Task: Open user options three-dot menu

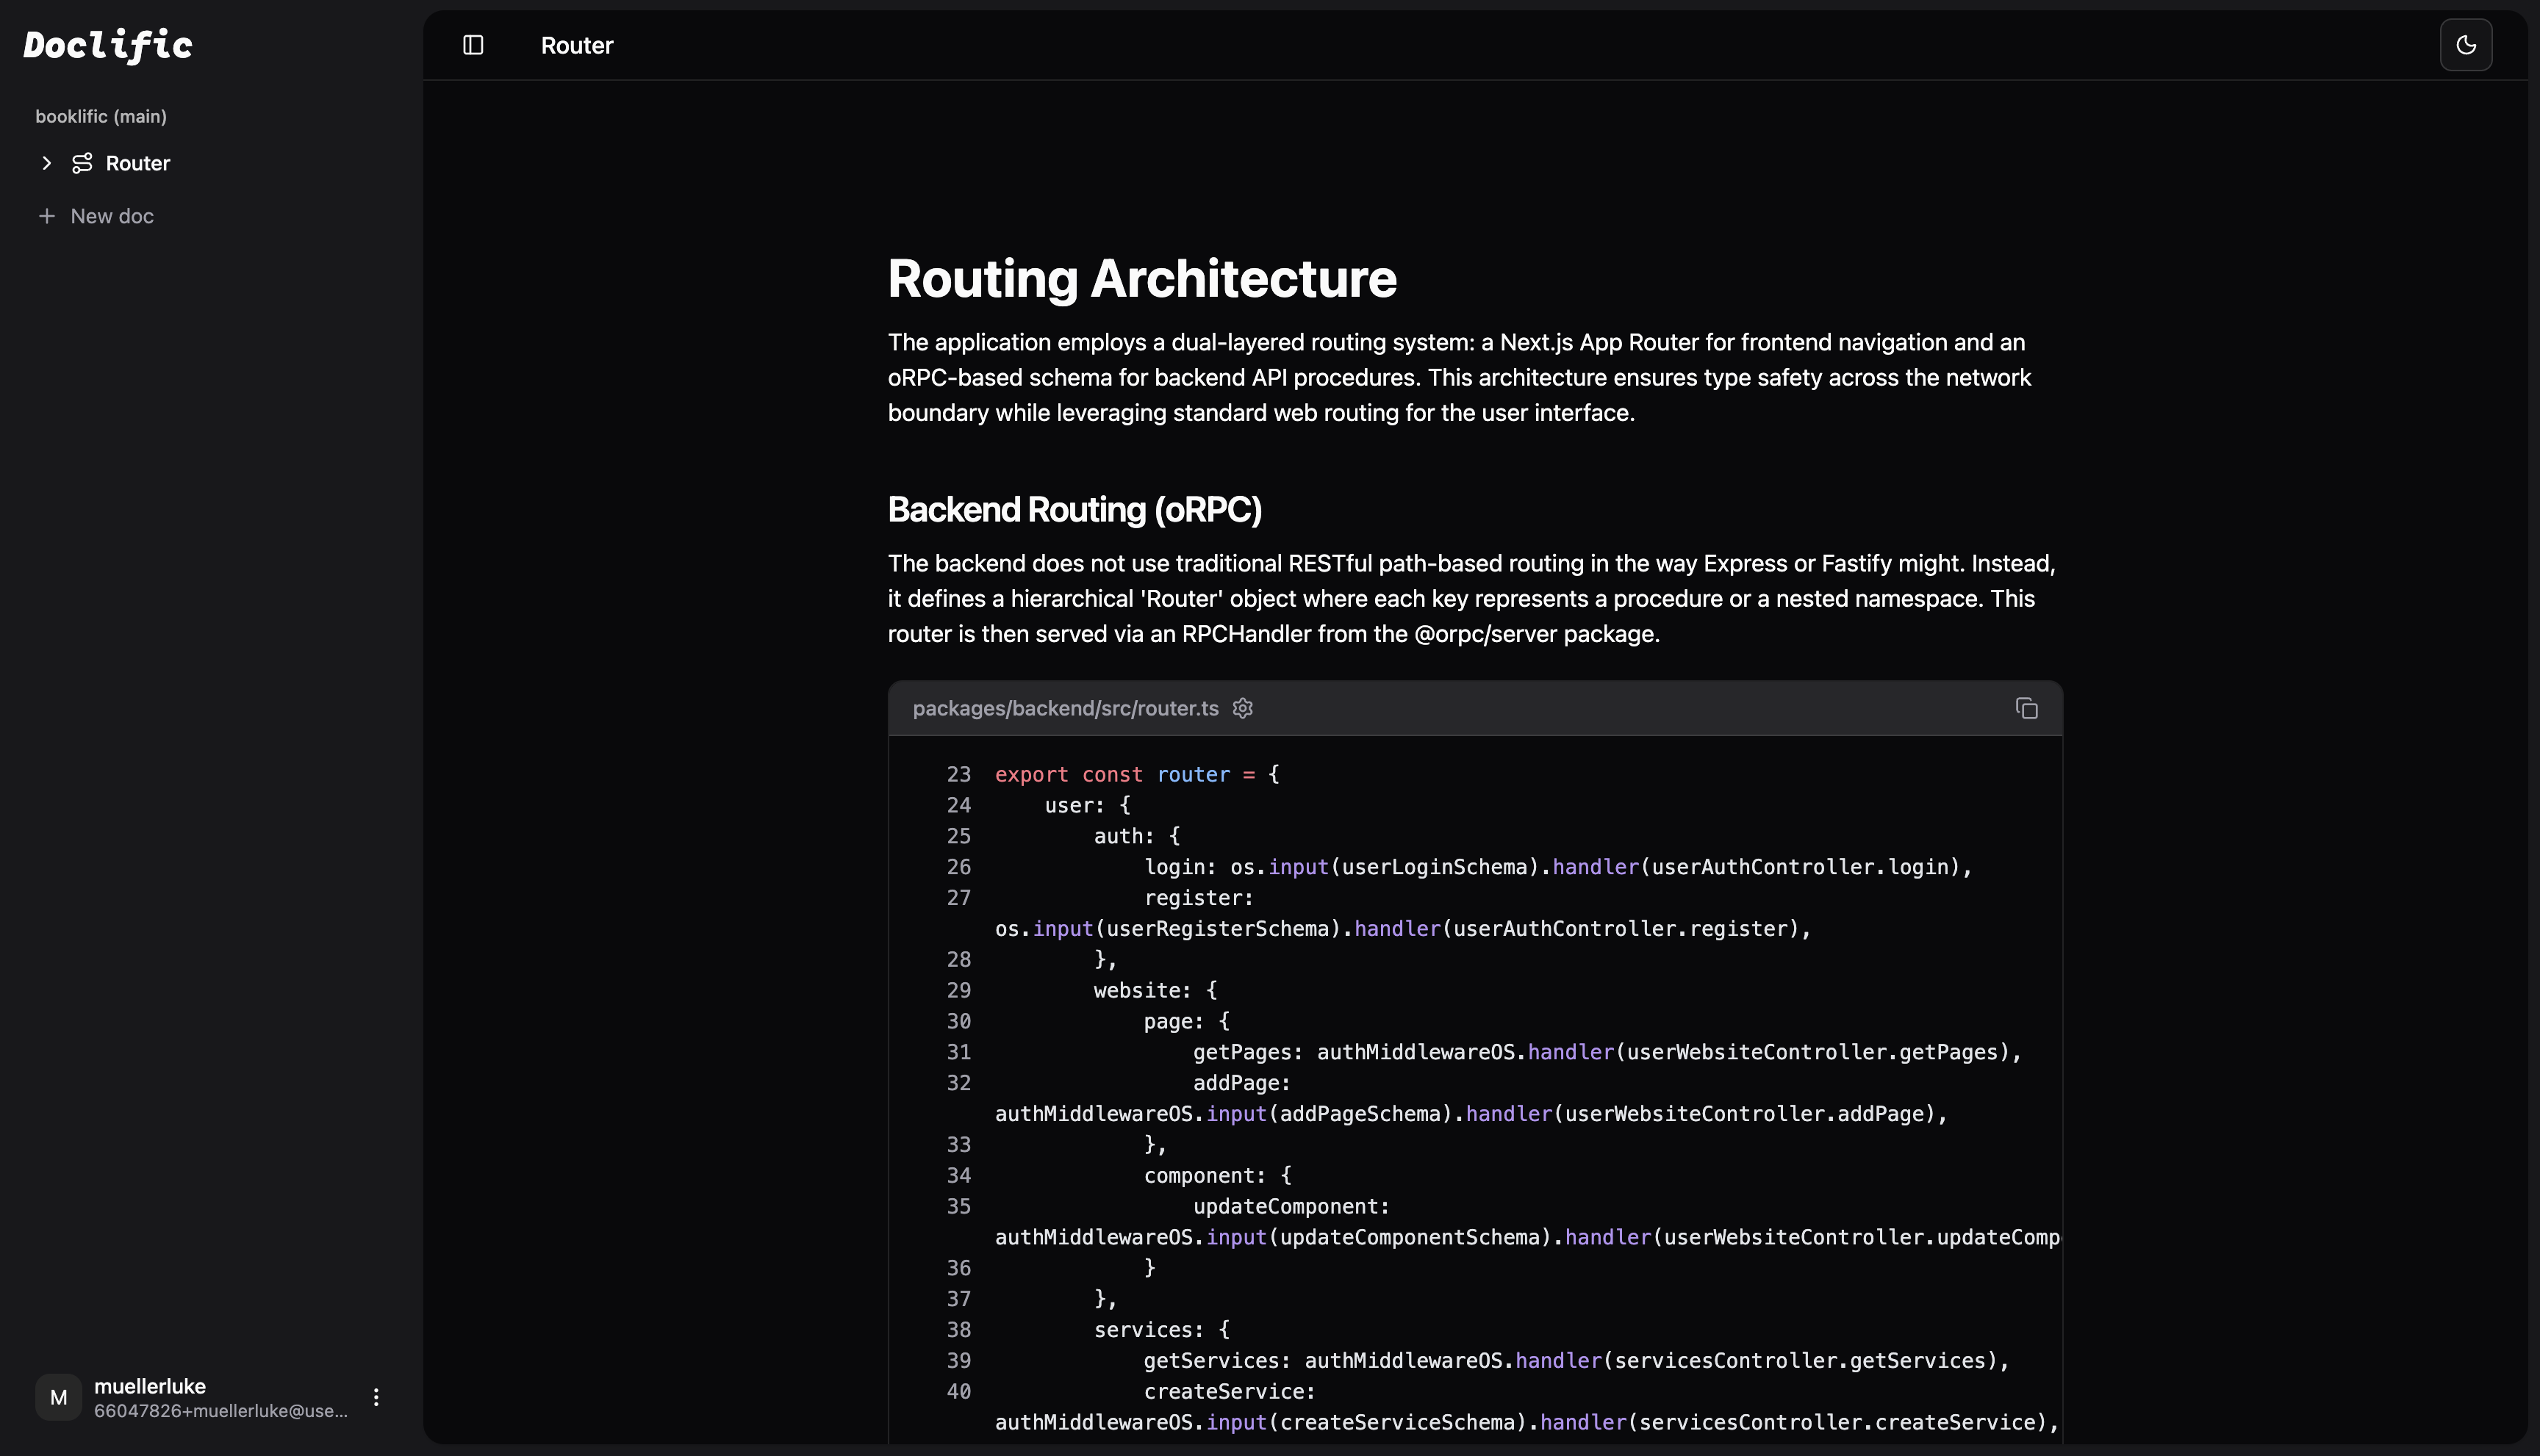Action: click(376, 1397)
